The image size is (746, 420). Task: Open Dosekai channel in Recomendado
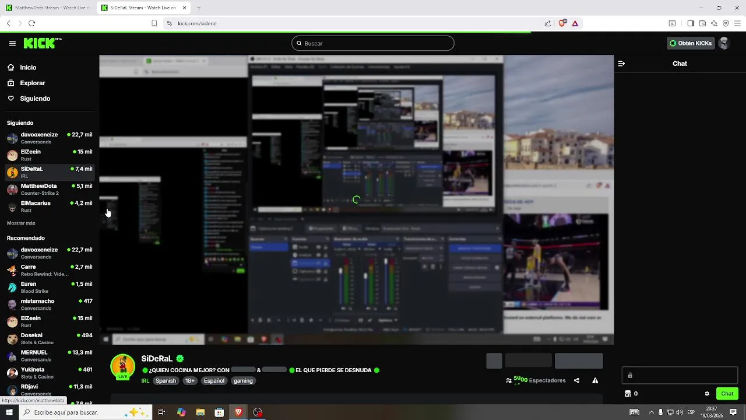pyautogui.click(x=50, y=339)
